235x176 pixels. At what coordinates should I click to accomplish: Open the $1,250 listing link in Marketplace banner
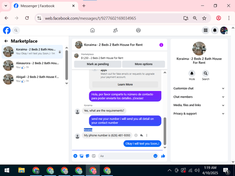(x=102, y=58)
